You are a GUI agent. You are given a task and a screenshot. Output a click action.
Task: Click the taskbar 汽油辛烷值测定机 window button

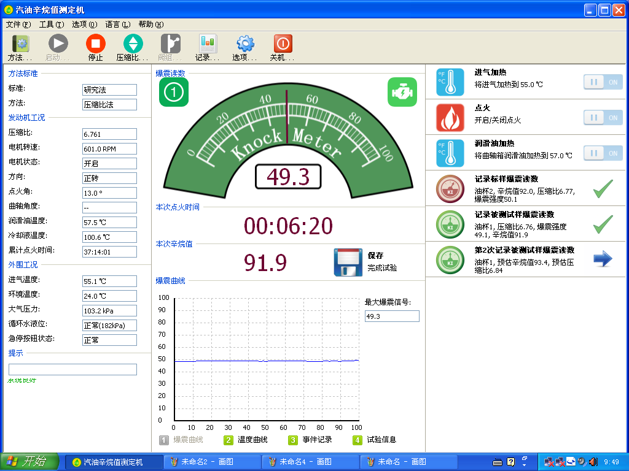114,462
